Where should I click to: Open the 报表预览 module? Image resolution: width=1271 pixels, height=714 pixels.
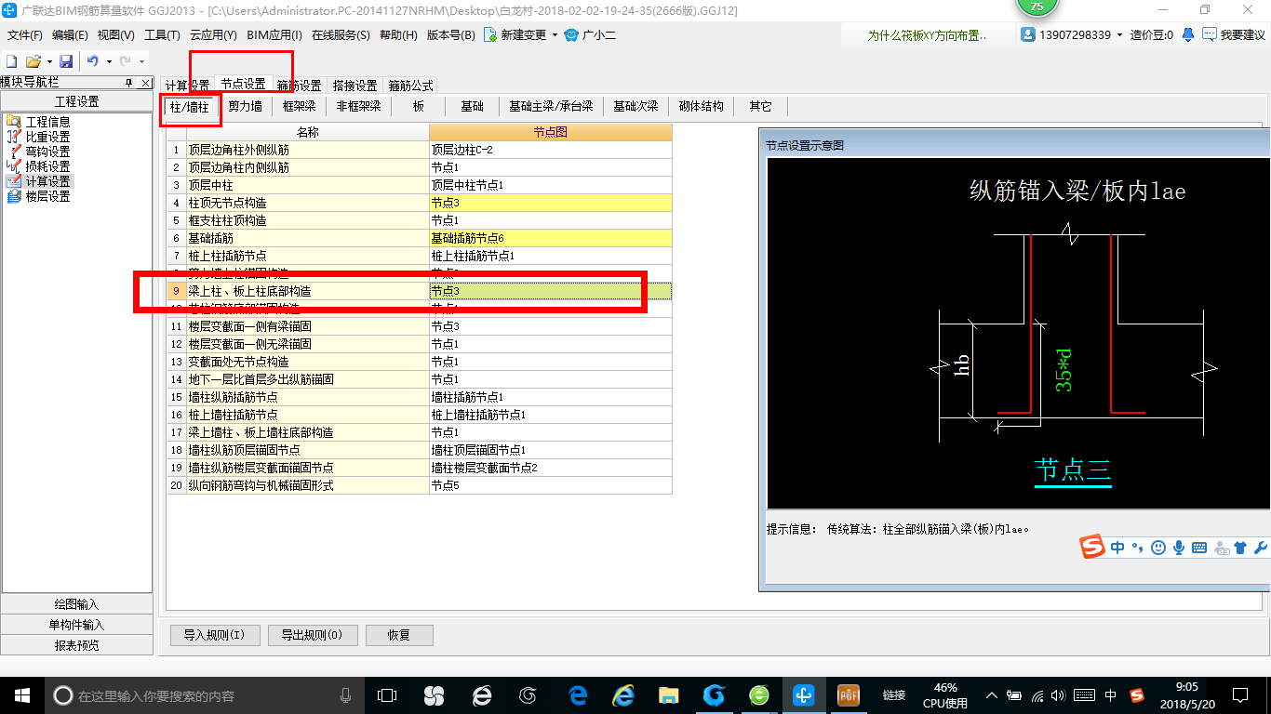point(76,645)
